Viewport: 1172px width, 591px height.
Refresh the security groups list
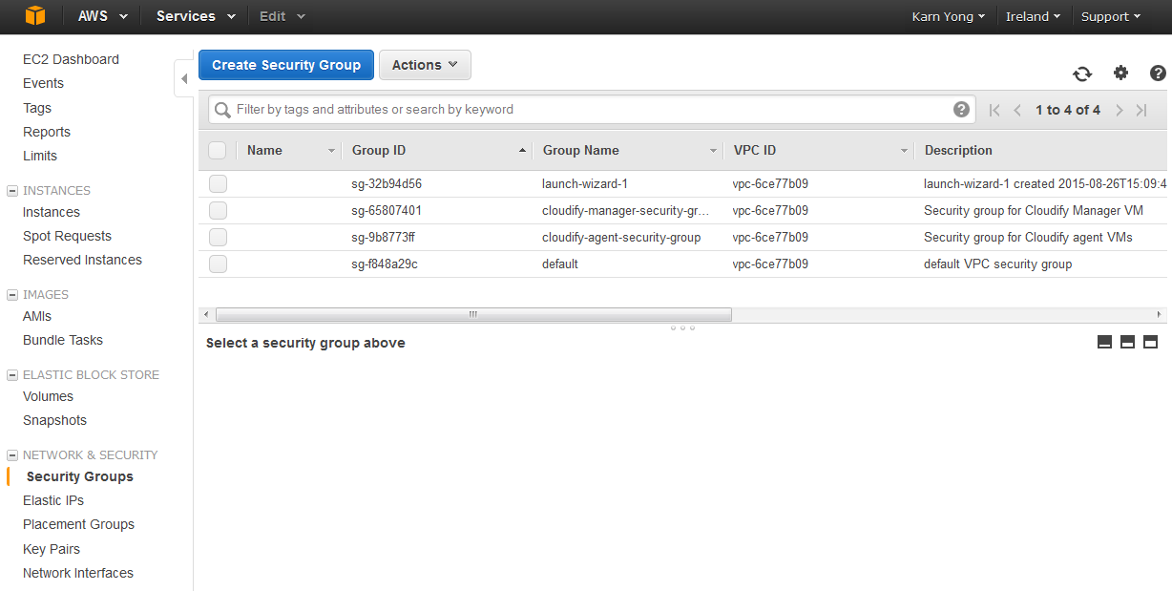tap(1081, 74)
